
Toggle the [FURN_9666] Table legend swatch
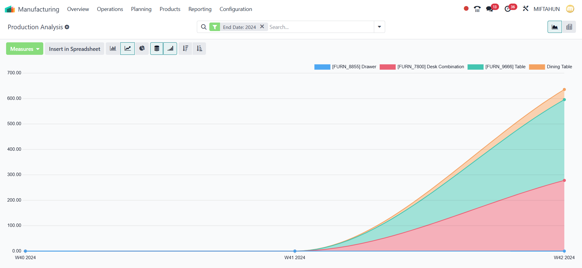pos(476,67)
